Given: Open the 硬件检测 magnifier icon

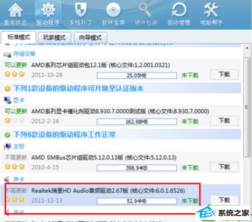Looking at the screenshot, I should (145, 10).
